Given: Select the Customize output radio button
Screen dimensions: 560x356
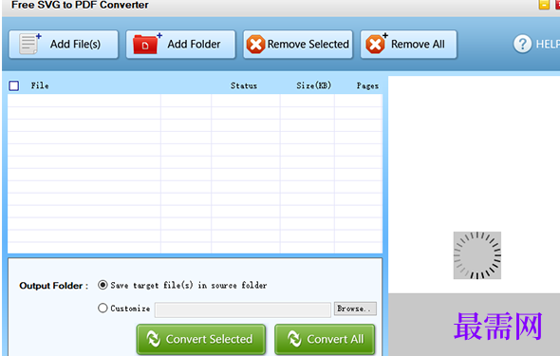Looking at the screenshot, I should [103, 308].
